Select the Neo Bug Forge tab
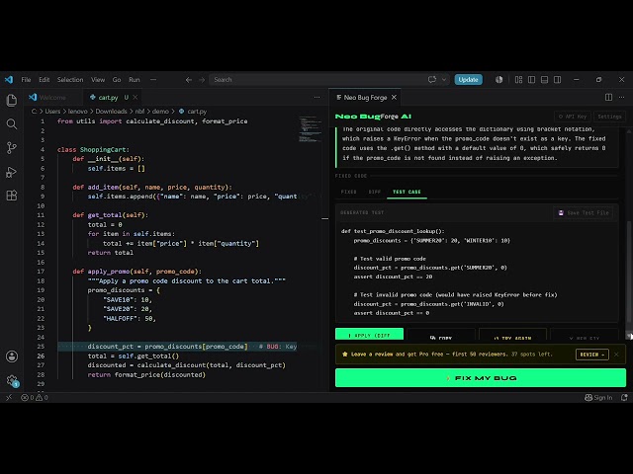The image size is (633, 474). [365, 97]
